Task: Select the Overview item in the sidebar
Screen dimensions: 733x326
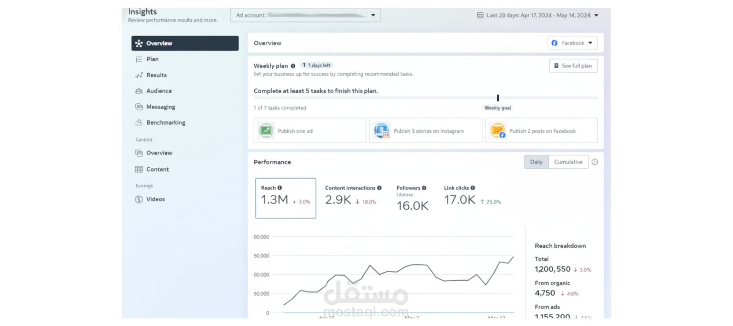Action: (185, 43)
